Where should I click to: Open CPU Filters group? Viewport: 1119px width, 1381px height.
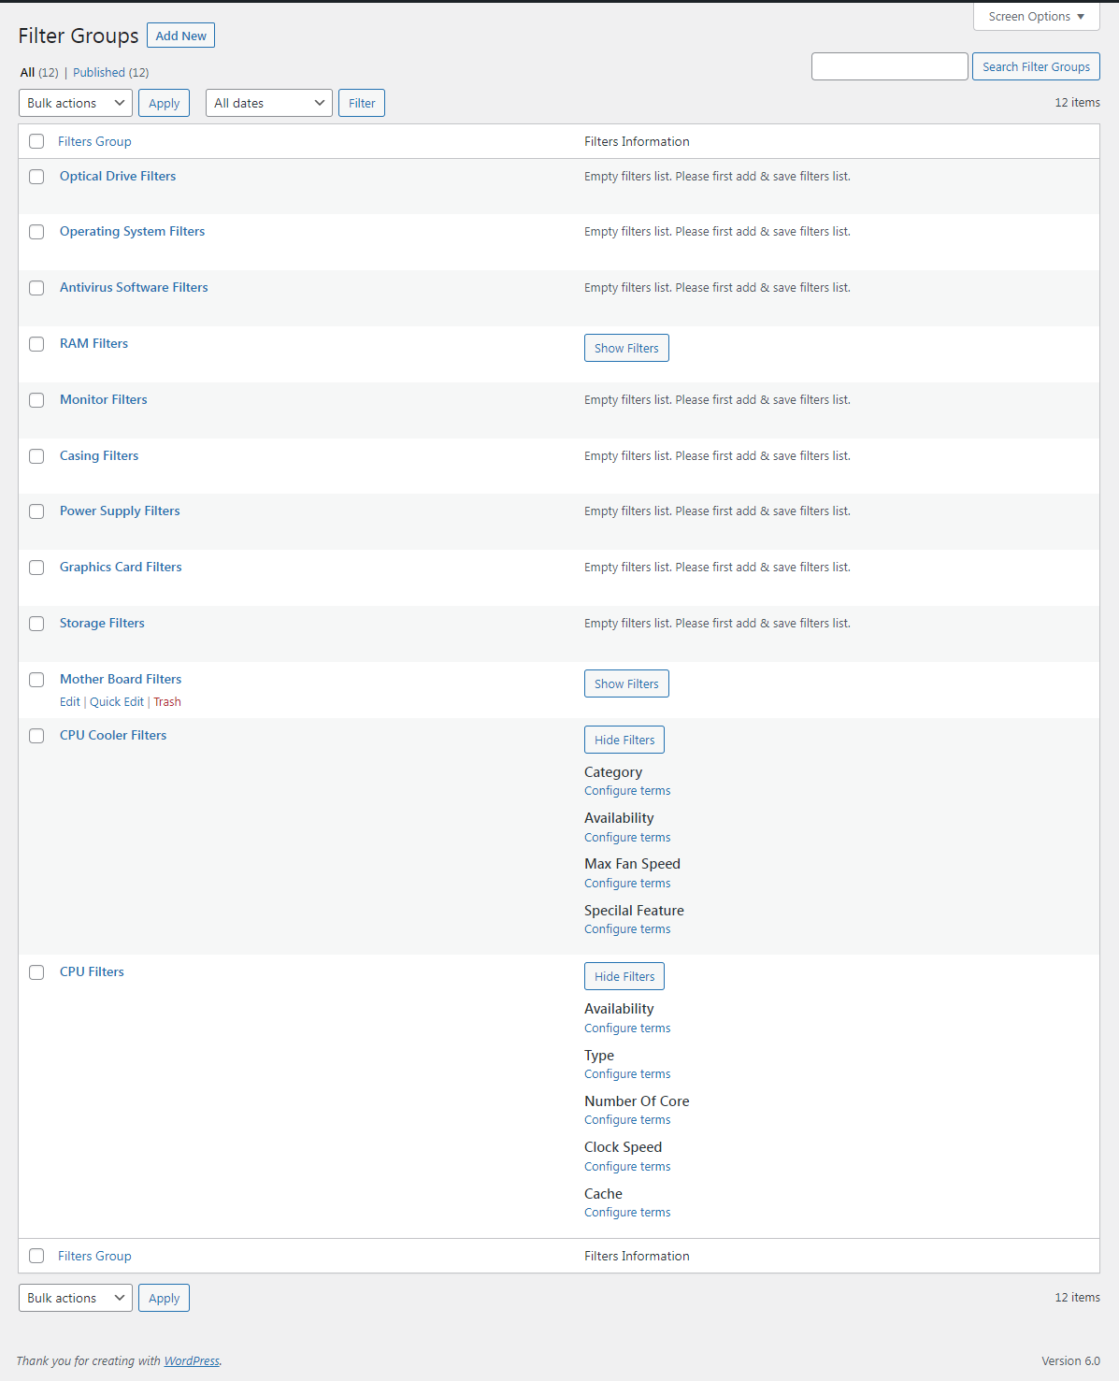point(92,971)
